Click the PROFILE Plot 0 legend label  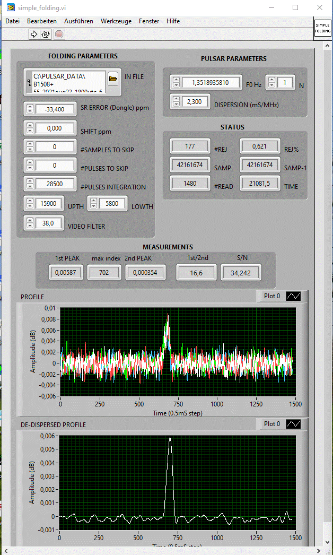(x=272, y=296)
